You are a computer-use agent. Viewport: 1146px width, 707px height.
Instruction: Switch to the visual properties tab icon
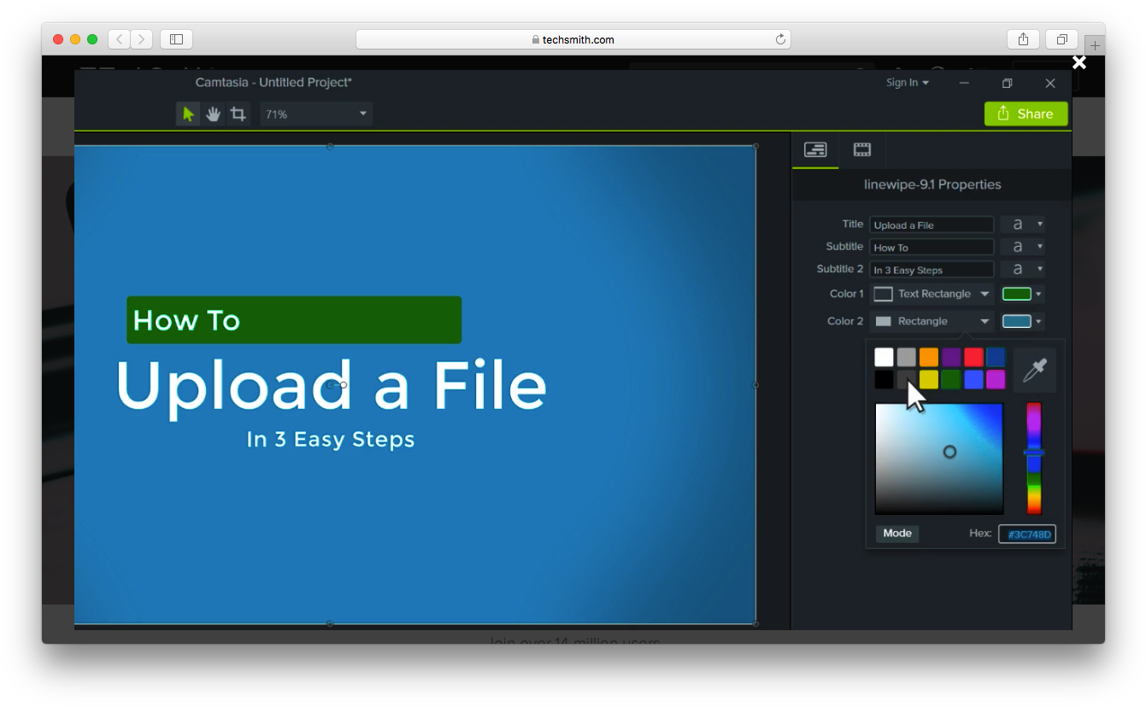[x=815, y=150]
